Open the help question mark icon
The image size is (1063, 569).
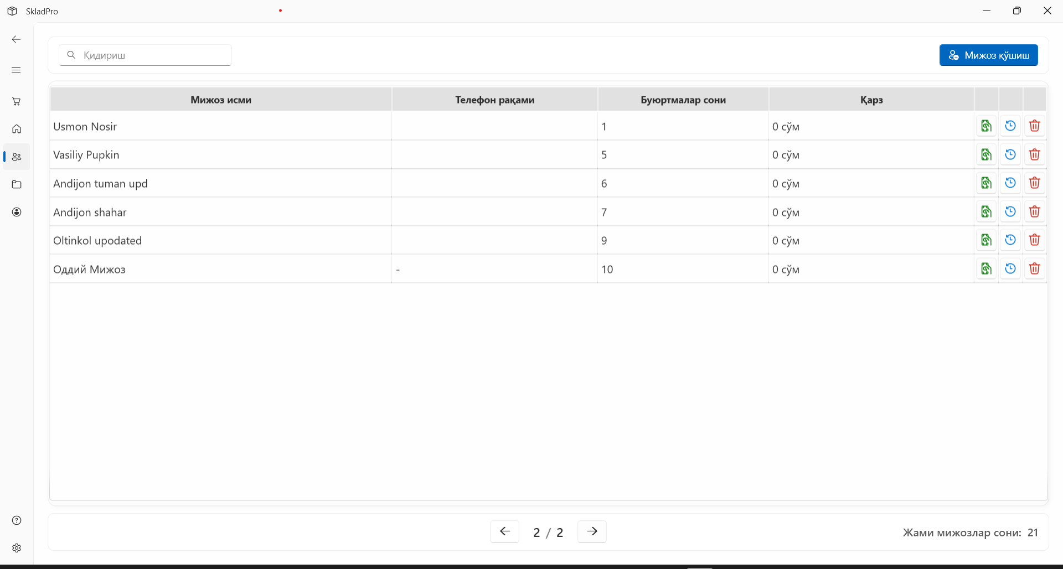point(17,520)
